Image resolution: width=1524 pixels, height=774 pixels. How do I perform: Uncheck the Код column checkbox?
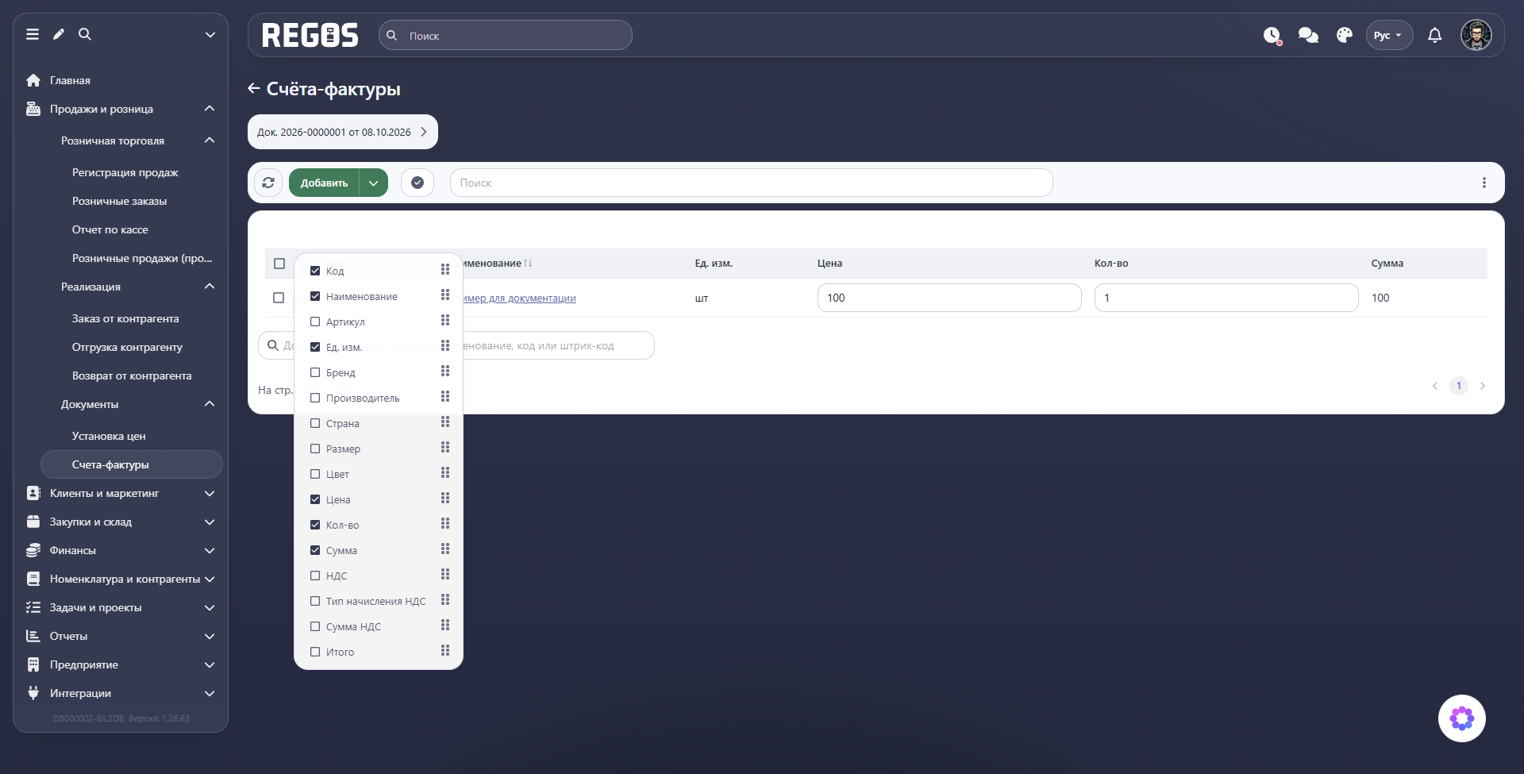pos(315,271)
